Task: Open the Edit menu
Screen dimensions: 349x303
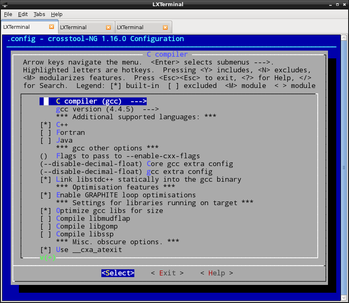Action: click(23, 14)
